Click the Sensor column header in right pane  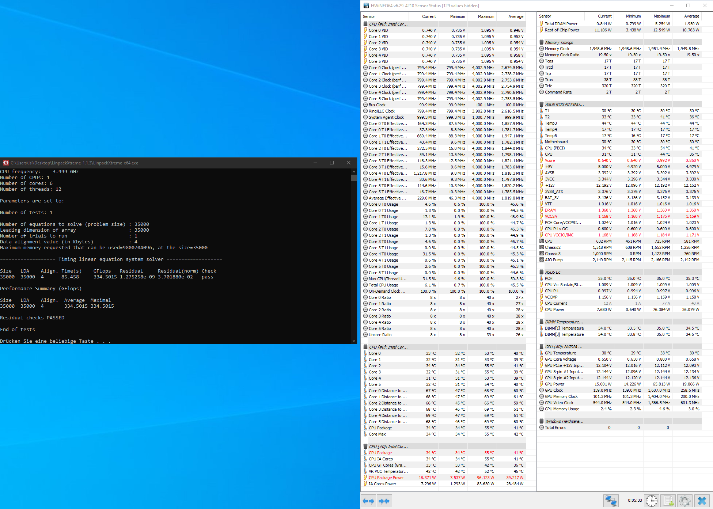click(x=561, y=16)
